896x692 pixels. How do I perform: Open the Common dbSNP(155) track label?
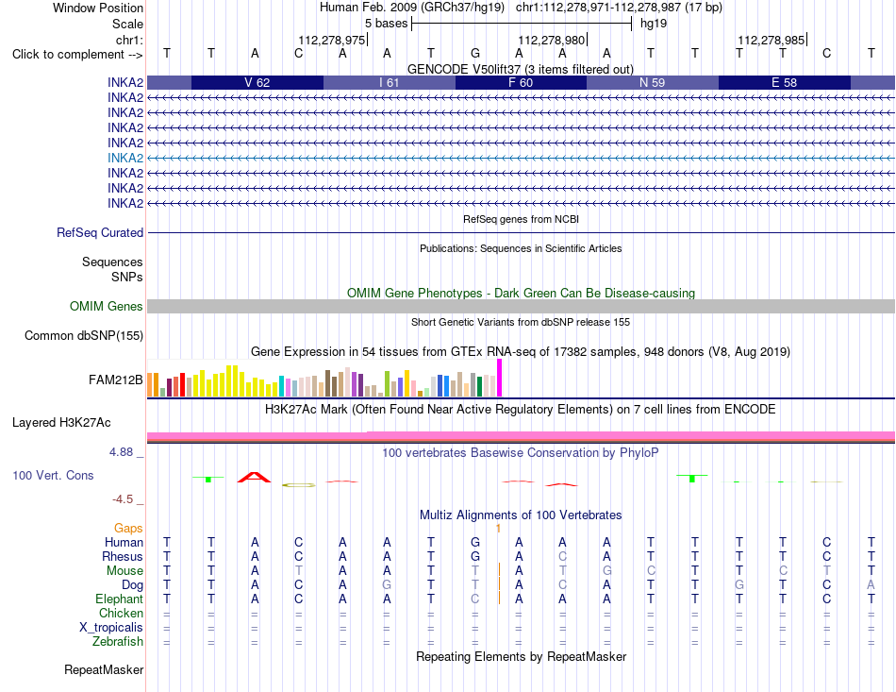[x=83, y=336]
